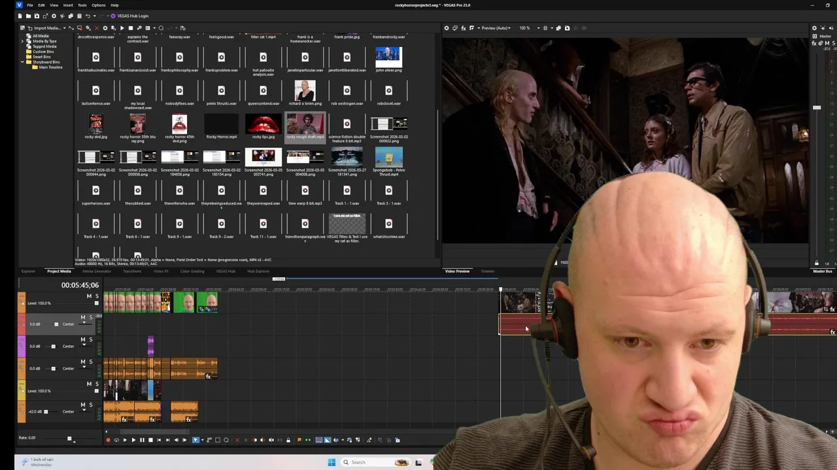Solo the first video track with its S button
The image size is (837, 470).
97,296
